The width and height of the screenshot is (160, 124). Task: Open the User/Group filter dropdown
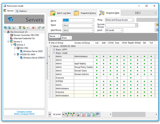(x=92, y=30)
